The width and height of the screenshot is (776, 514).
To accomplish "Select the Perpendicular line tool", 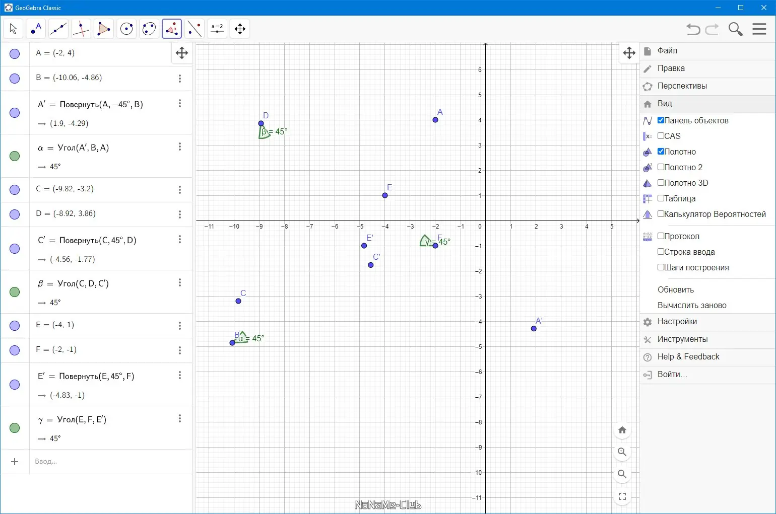I will (x=81, y=29).
